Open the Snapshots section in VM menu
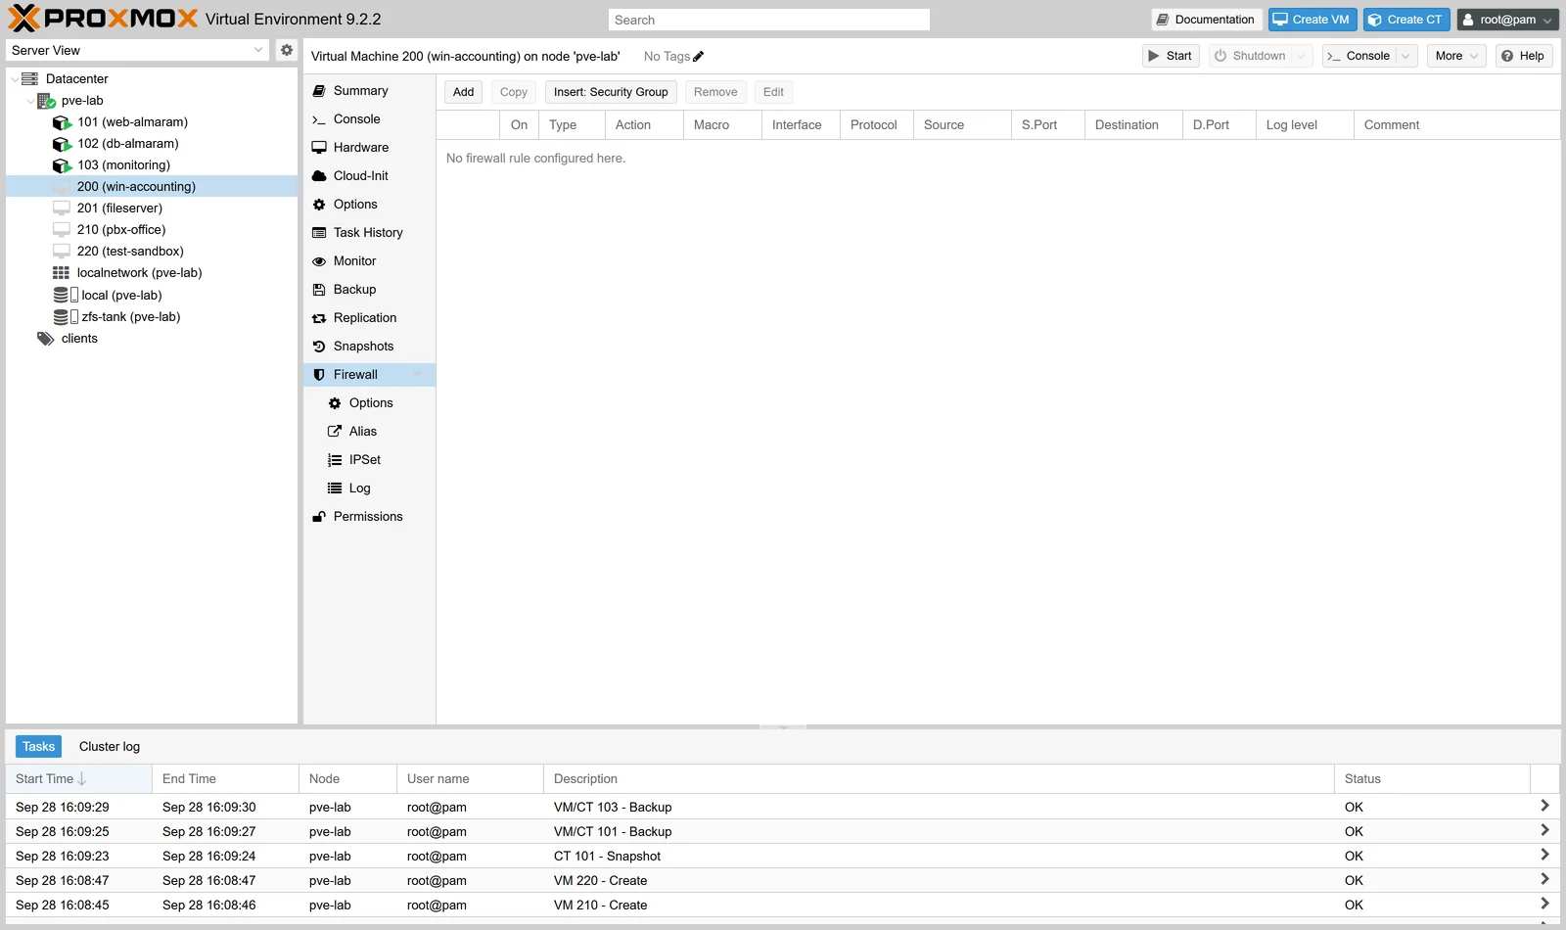Screen dimensions: 1566x930 pos(363,347)
